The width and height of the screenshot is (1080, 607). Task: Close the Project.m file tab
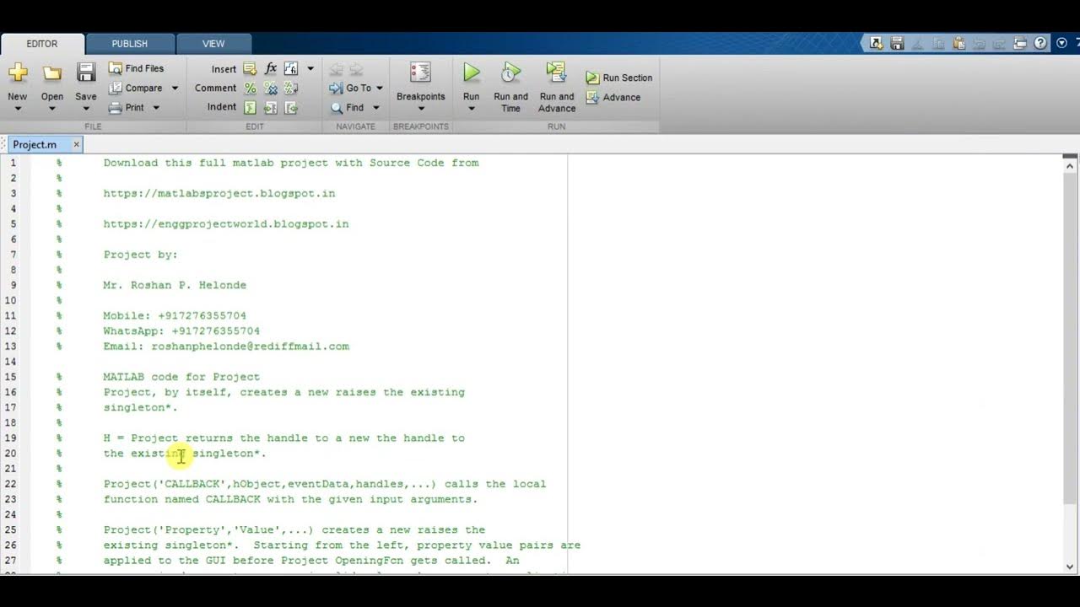[76, 144]
